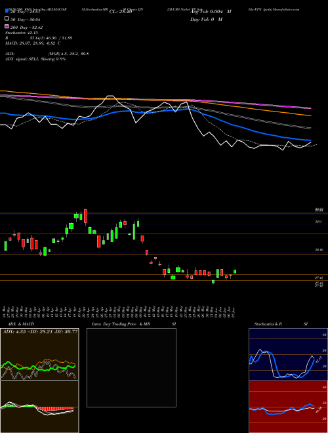Click the 'Avg Vol: 0.004 M' text
Image resolution: width=328 pixels, height=433 pixels.
point(211,12)
